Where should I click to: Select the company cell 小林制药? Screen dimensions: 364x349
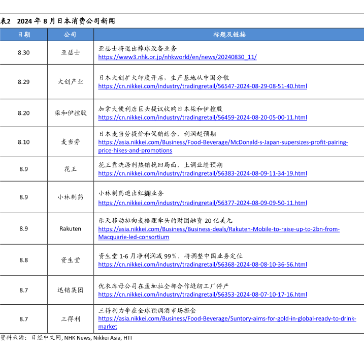click(x=71, y=197)
